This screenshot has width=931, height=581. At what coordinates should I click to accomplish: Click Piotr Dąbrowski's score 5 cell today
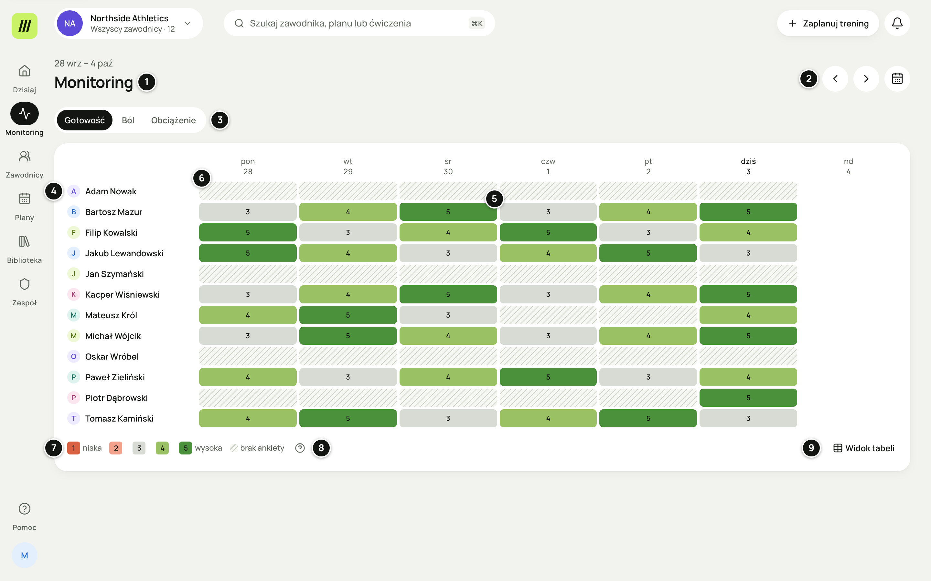[x=748, y=398]
